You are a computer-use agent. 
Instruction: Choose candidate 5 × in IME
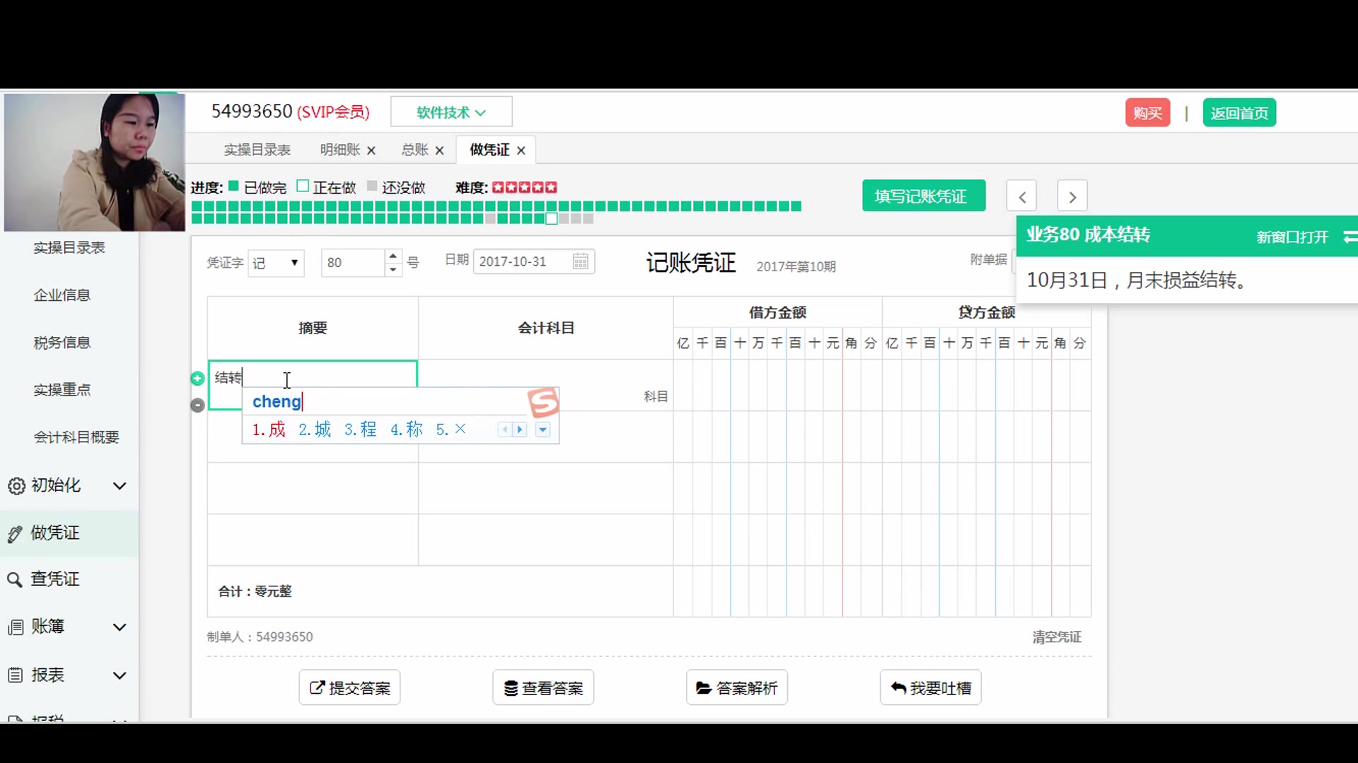coord(451,430)
